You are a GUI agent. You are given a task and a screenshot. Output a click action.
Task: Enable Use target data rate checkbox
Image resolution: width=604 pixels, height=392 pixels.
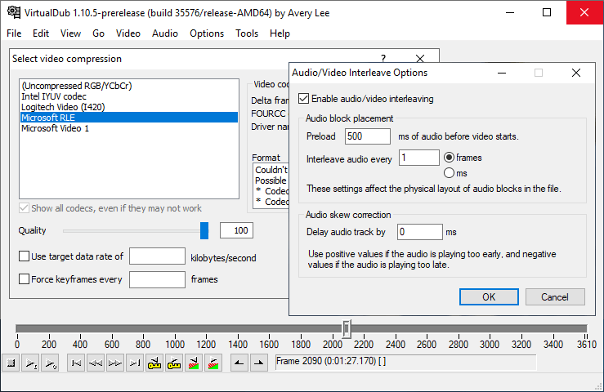coord(25,257)
